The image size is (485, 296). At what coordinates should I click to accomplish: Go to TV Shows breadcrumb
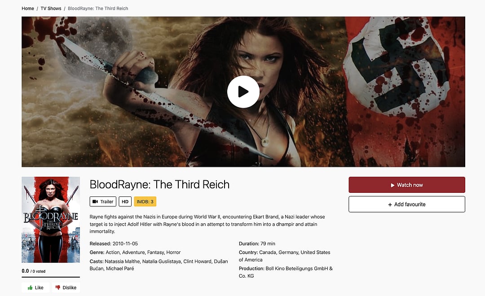(x=51, y=9)
